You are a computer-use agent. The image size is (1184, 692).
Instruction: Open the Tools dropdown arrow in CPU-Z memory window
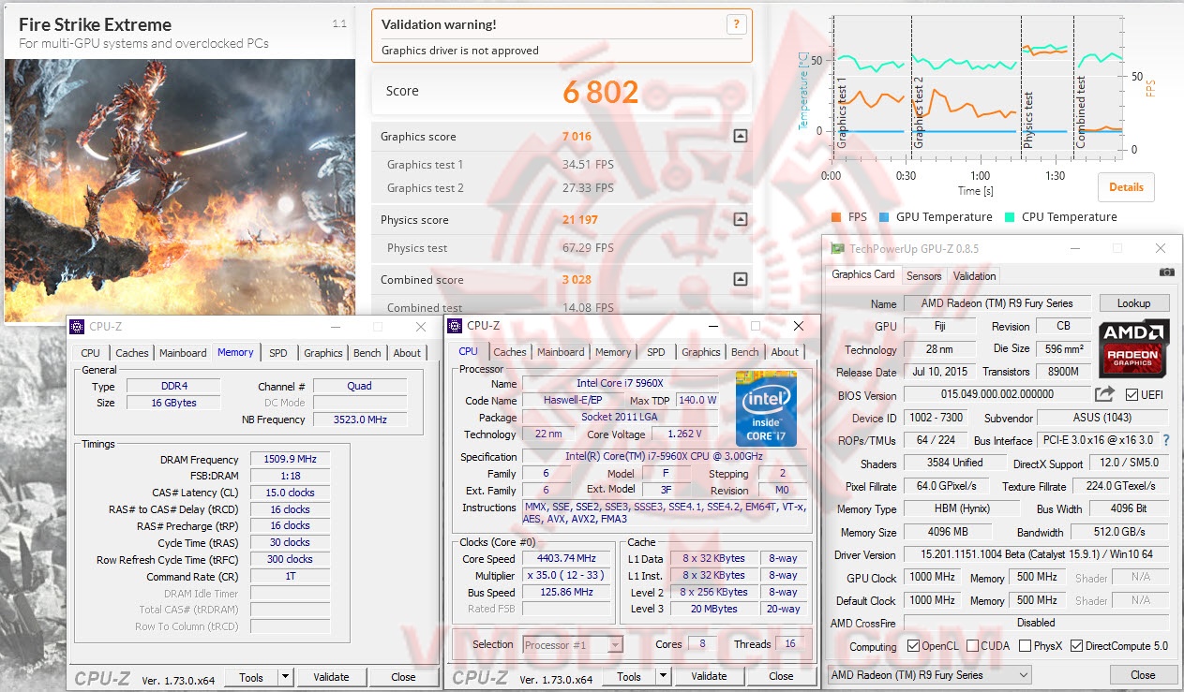[x=284, y=677]
